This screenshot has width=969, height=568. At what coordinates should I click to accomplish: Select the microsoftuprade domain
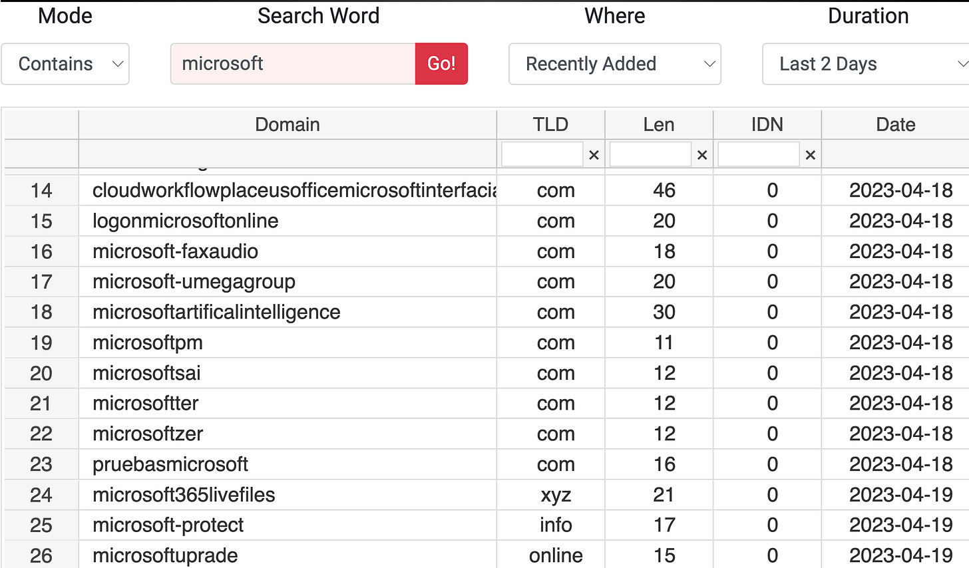(x=165, y=555)
